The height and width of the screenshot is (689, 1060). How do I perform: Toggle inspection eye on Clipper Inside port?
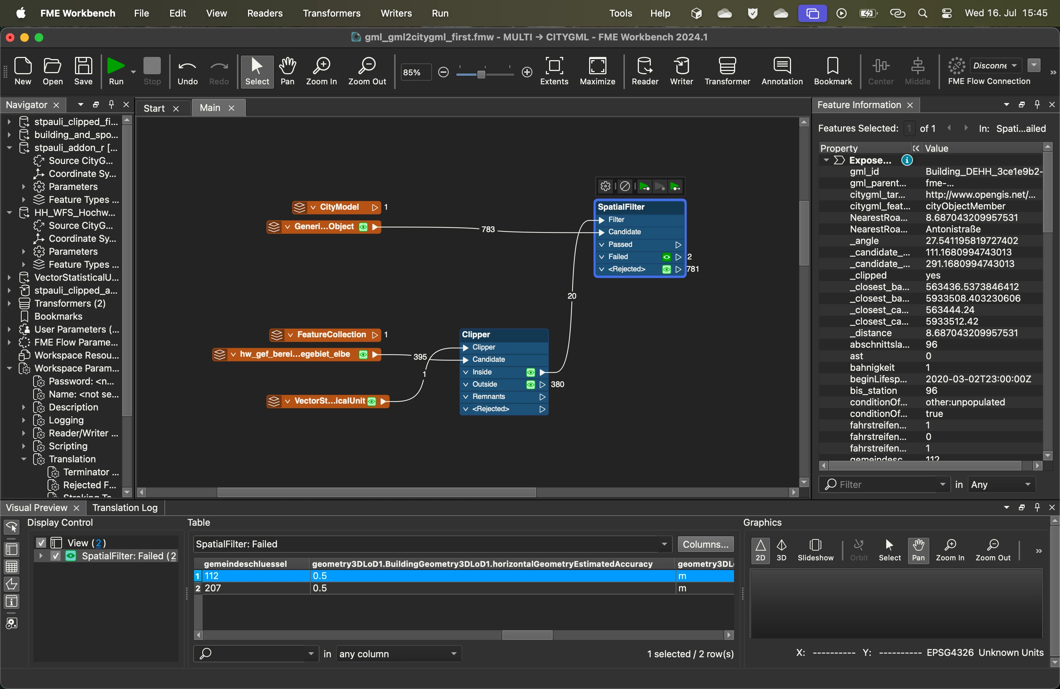pos(530,372)
